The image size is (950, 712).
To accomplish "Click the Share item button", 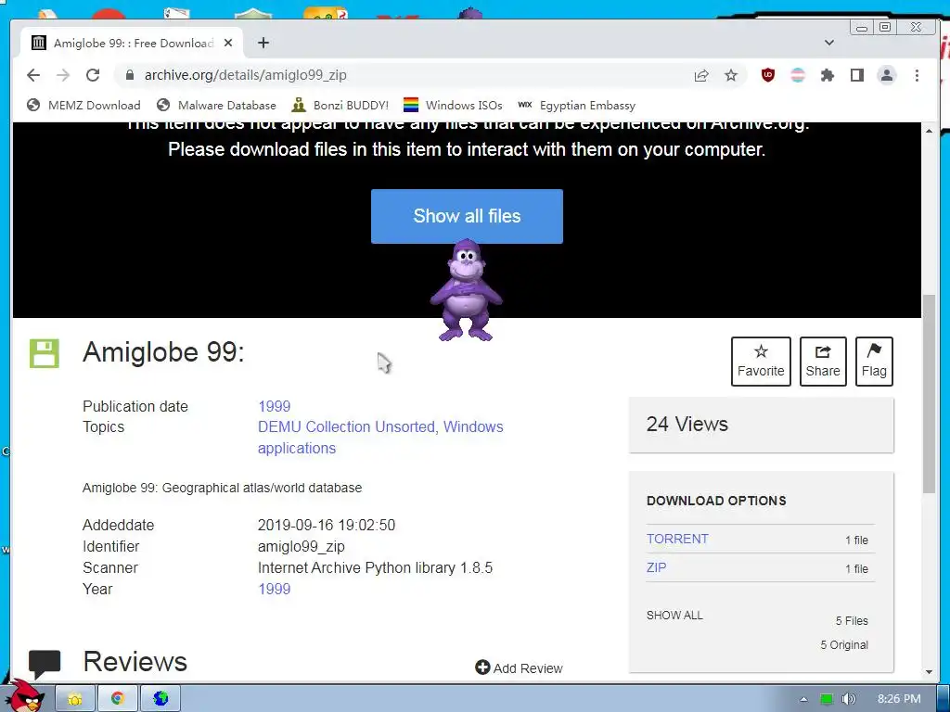I will coord(823,362).
